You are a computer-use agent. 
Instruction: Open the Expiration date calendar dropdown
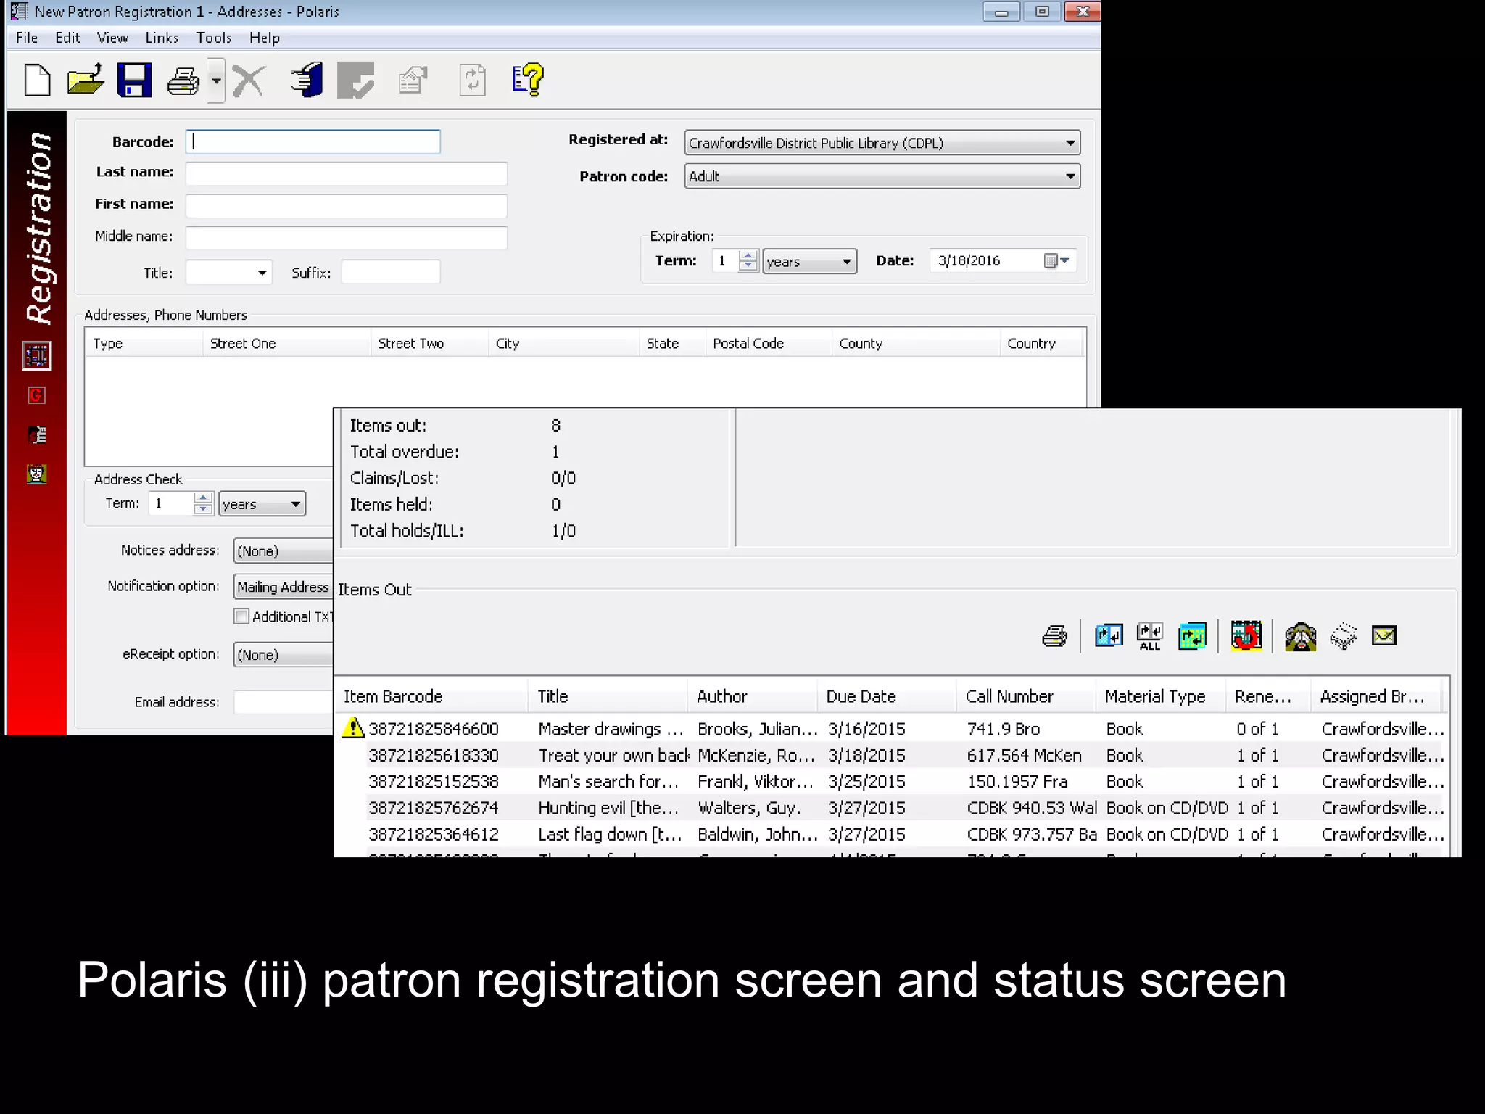(x=1057, y=260)
